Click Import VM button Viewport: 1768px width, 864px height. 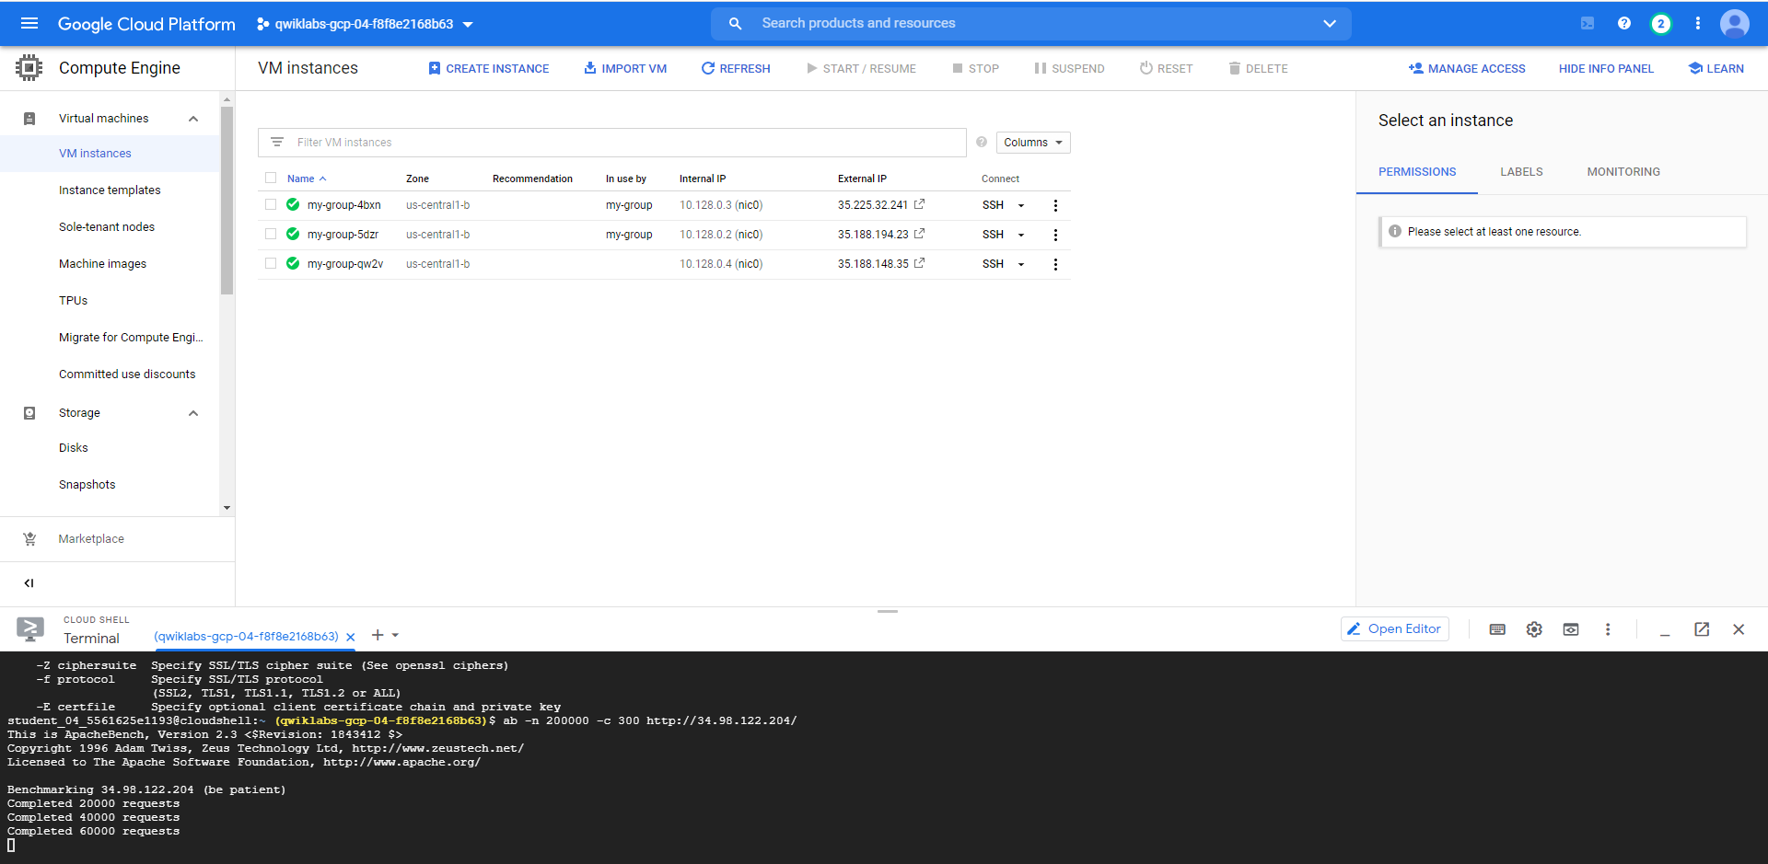pos(625,68)
